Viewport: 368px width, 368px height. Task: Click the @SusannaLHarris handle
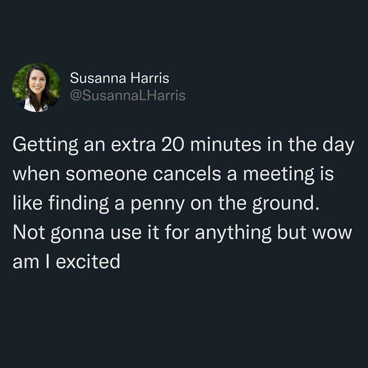point(128,95)
